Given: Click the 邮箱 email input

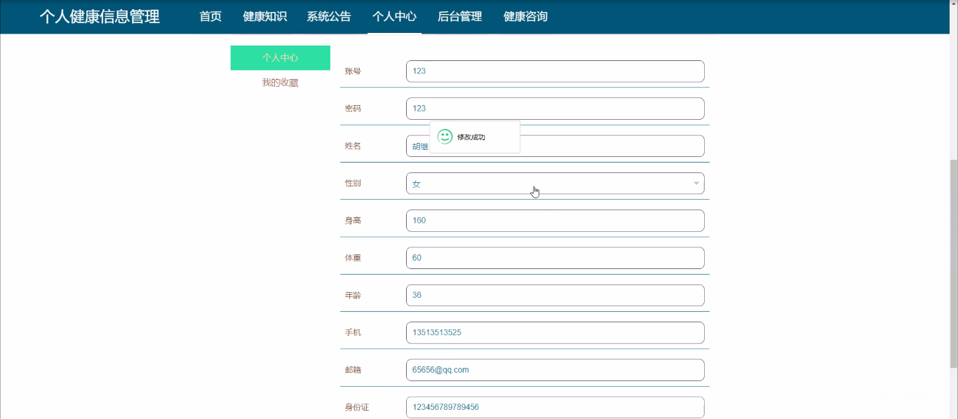Looking at the screenshot, I should (555, 370).
